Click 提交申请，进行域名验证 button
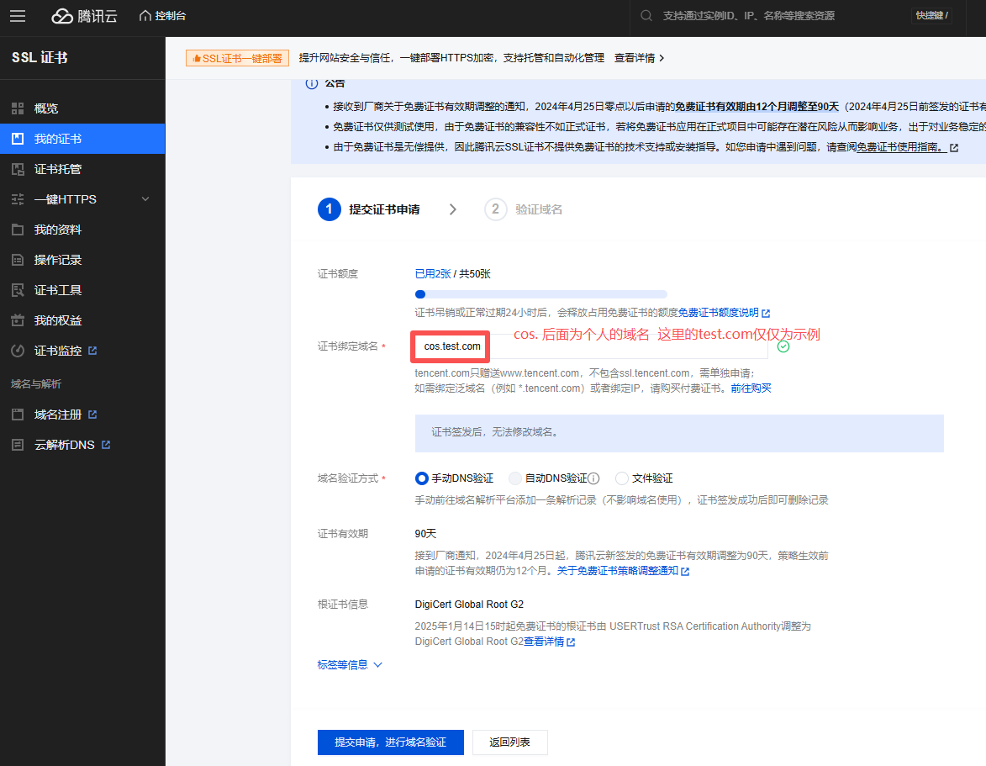Screen dimensions: 986x766 (x=390, y=742)
